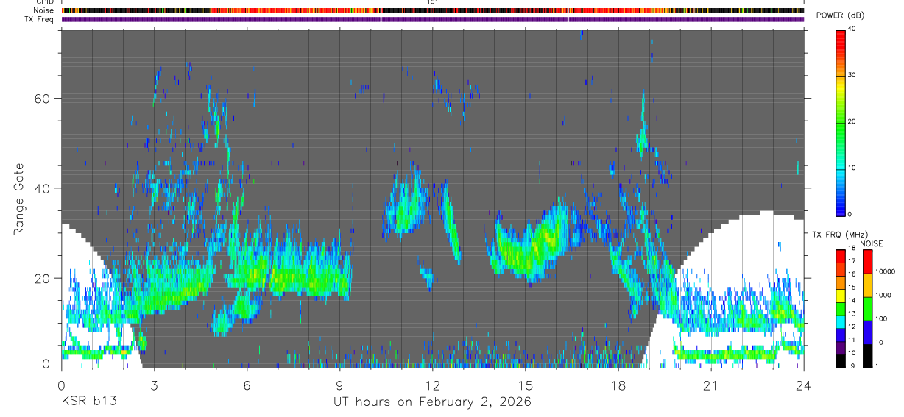The image size is (904, 417).
Task: Click the NOISE legend title
Action: point(872,244)
